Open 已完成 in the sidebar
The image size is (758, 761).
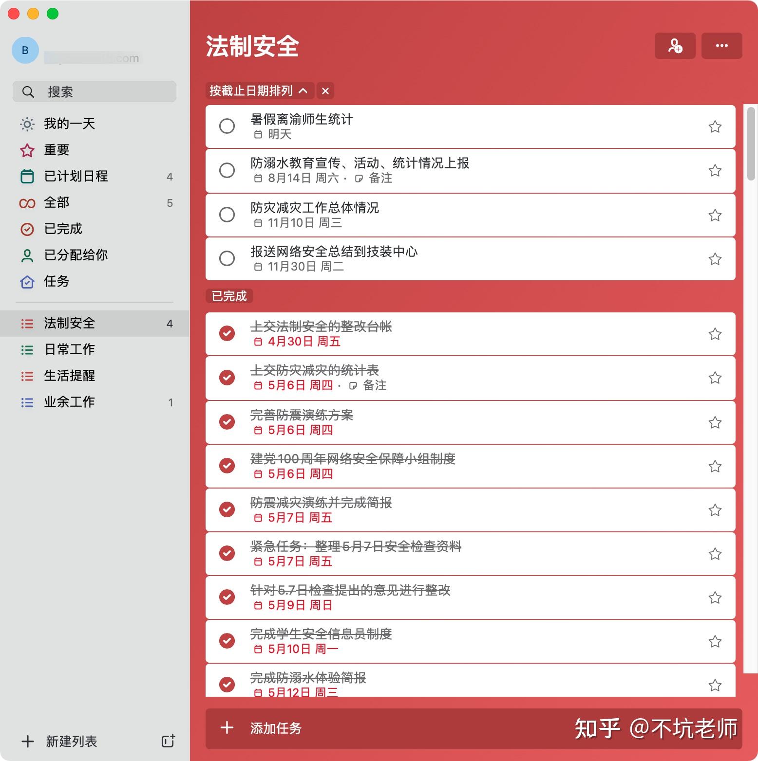tap(95, 229)
